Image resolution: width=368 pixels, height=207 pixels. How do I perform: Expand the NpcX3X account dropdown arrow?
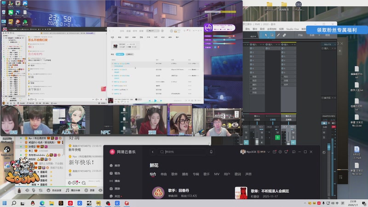coord(269,152)
